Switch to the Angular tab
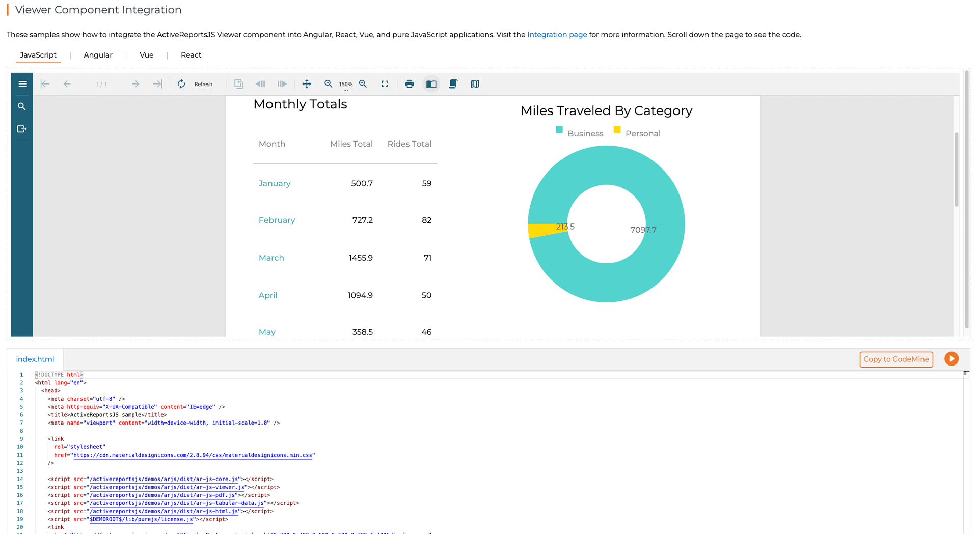Viewport: 978px width, 534px height. (x=98, y=55)
